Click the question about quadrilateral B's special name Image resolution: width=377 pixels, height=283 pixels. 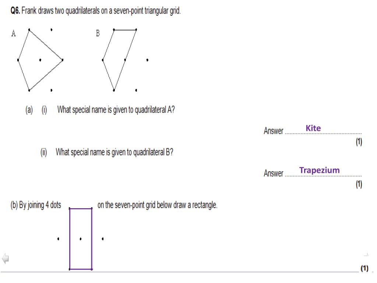(114, 152)
